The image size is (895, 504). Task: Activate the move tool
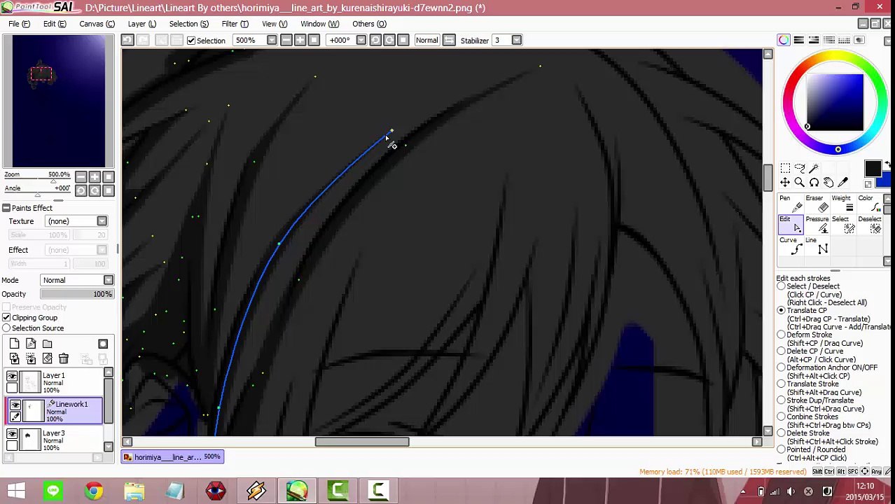coord(785,183)
